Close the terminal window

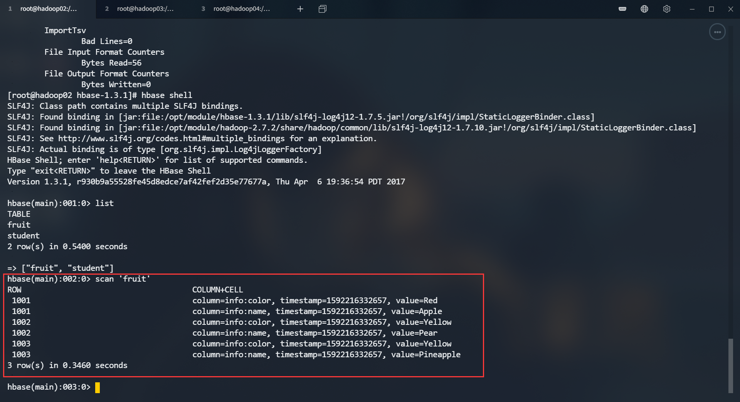[x=730, y=9]
